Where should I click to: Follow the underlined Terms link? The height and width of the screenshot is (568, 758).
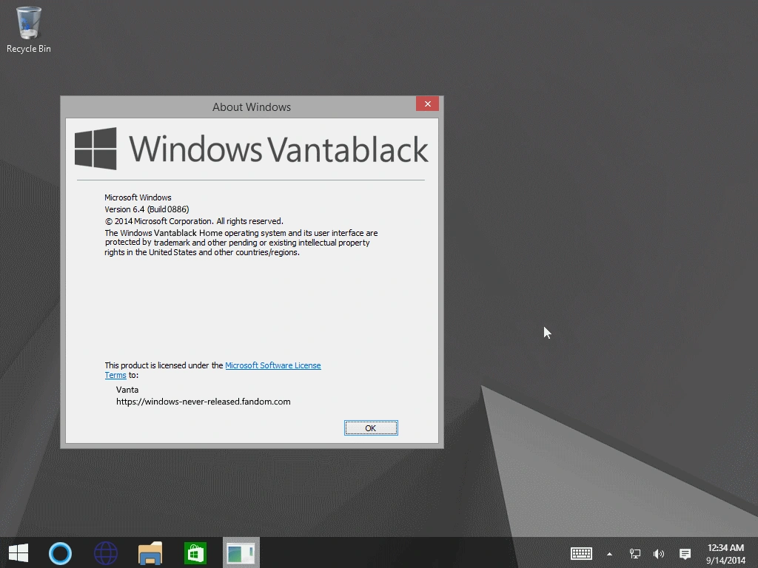click(115, 375)
